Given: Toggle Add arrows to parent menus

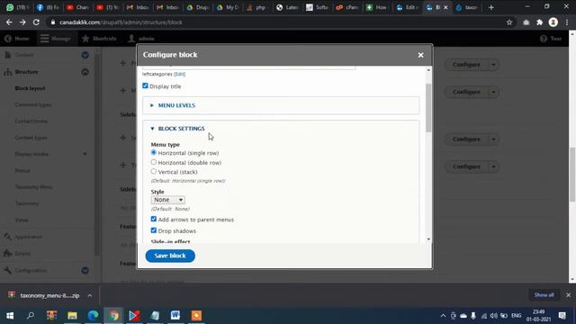Looking at the screenshot, I should [154, 220].
